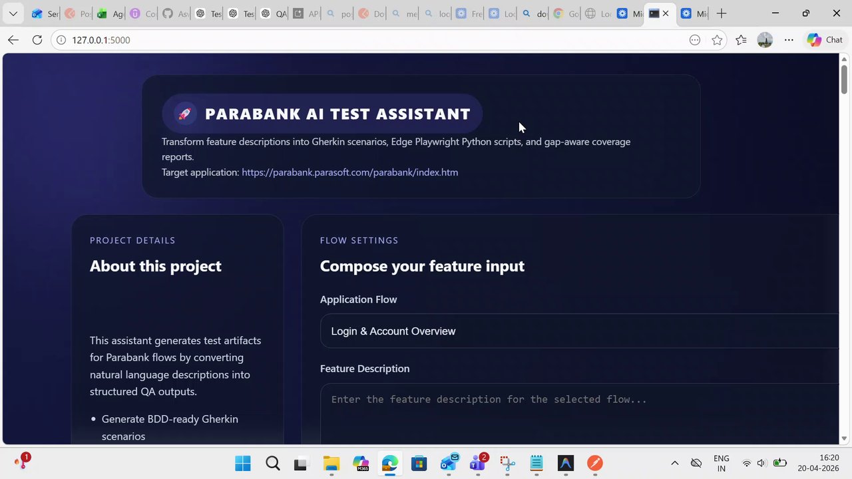This screenshot has width=852, height=479.
Task: Open network Wi-Fi tray icon
Action: [x=747, y=463]
